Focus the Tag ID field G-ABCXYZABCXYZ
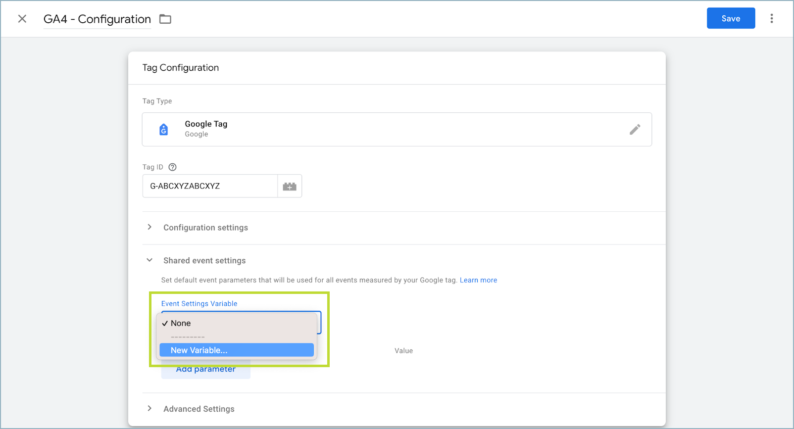This screenshot has height=429, width=794. coord(210,186)
